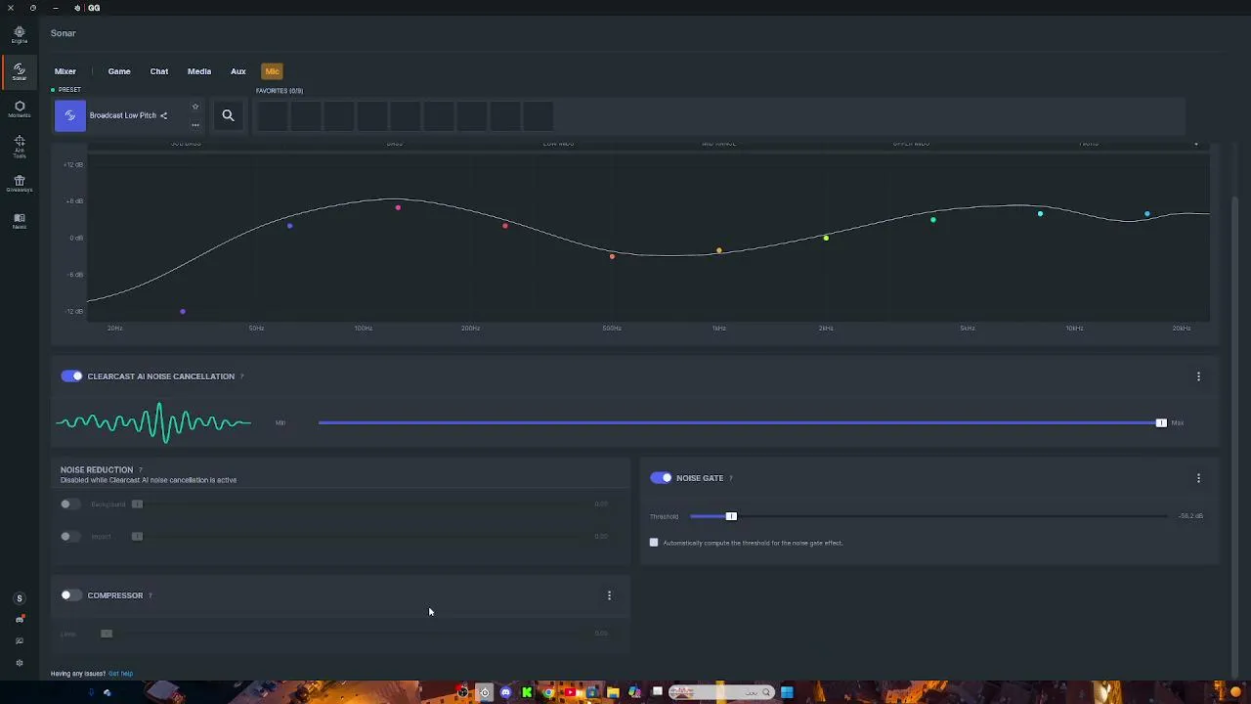
Task: Open the feedback icon above the settings gear
Action: pyautogui.click(x=19, y=641)
